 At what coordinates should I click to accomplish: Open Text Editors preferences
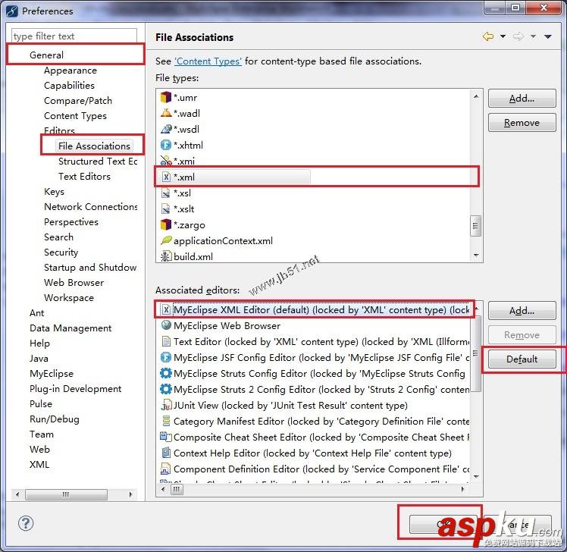[x=84, y=176]
